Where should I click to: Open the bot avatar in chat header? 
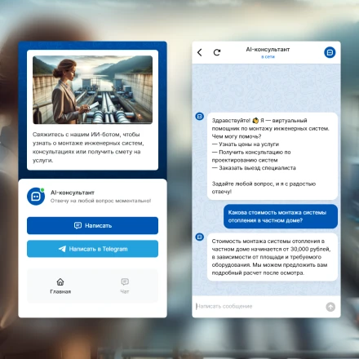pyautogui.click(x=330, y=52)
